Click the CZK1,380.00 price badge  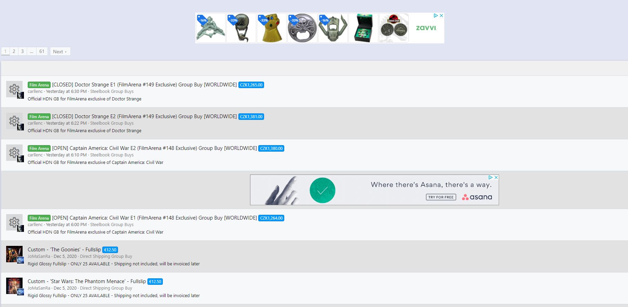[x=271, y=149]
